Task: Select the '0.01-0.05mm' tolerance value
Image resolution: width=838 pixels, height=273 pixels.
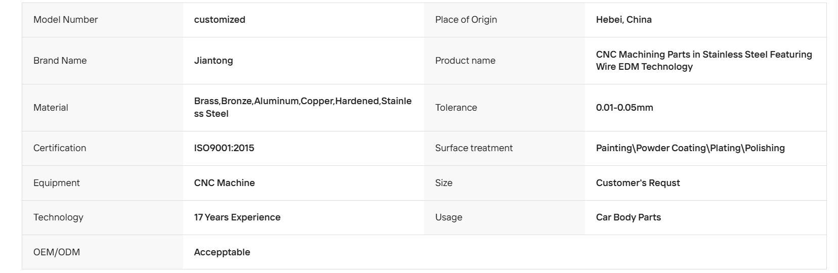Action: (x=624, y=108)
